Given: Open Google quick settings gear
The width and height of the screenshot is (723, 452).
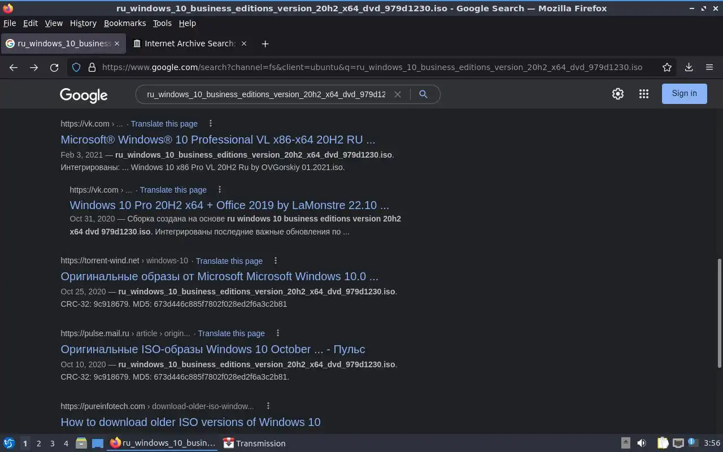Looking at the screenshot, I should click(618, 94).
